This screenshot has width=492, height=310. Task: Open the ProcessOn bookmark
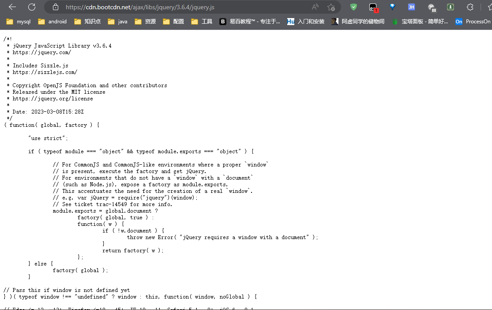[x=473, y=21]
